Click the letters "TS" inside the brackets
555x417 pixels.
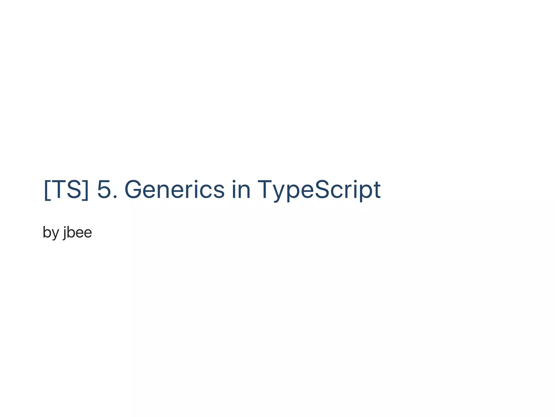(66, 190)
